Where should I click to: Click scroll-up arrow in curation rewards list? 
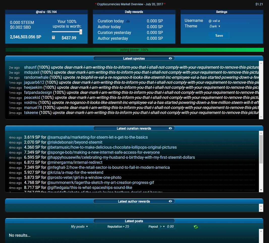coord(261,133)
